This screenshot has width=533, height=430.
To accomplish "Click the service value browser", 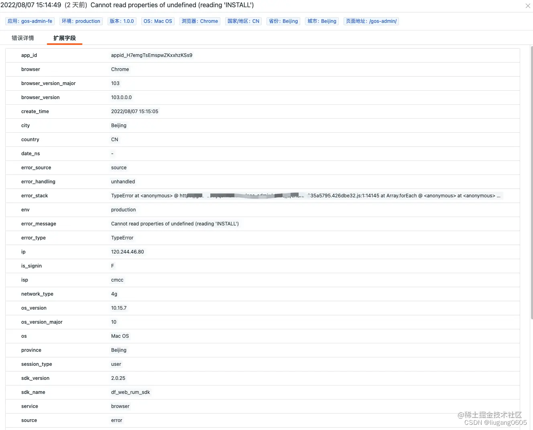I will point(120,406).
